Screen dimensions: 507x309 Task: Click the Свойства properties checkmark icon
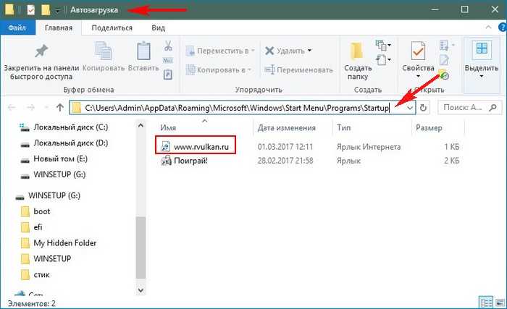418,51
